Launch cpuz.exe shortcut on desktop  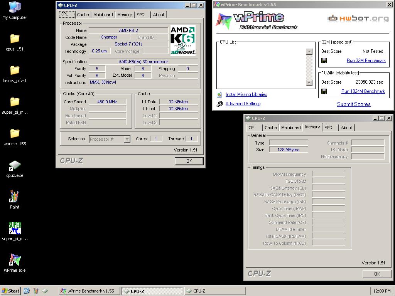pos(15,169)
